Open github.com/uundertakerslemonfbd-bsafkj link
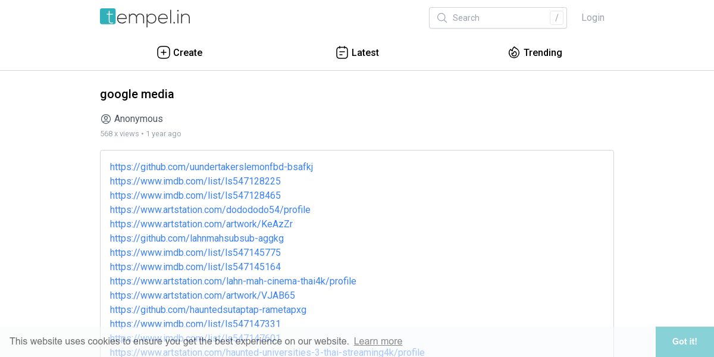 (211, 167)
